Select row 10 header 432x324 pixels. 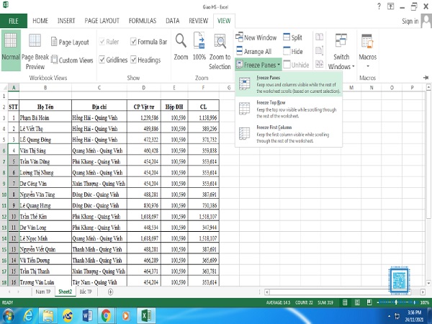point(4,194)
